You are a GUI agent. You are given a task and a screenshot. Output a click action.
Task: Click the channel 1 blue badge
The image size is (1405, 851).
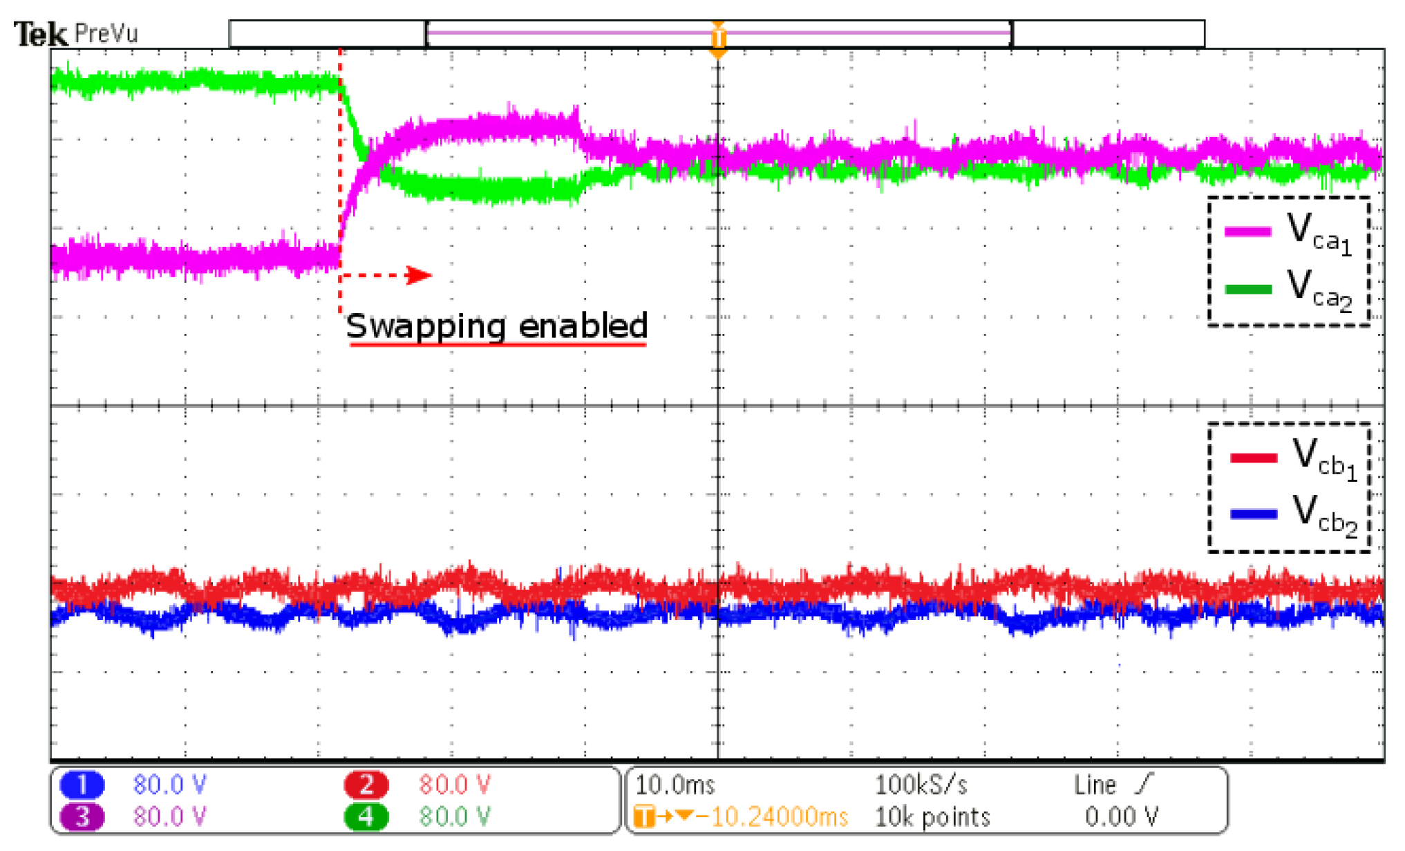click(x=82, y=785)
